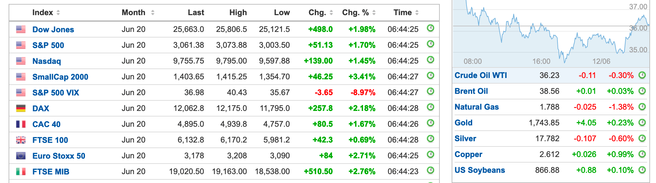Image resolution: width=656 pixels, height=183 pixels.
Task: Click the US flag next to Nasdaq
Action: (21, 61)
